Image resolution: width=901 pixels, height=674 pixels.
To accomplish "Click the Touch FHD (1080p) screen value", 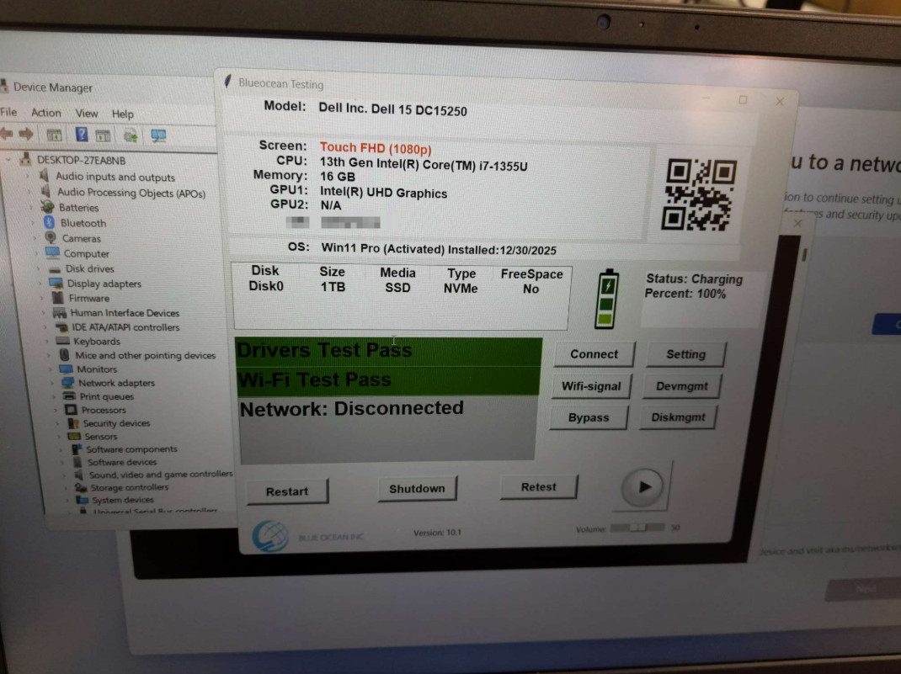I will pos(376,148).
